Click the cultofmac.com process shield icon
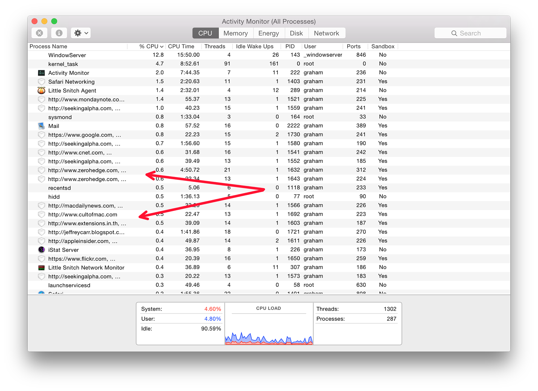538x391 pixels. coord(41,214)
